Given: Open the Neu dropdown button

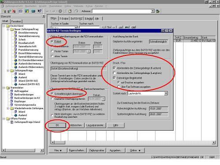Looking at the screenshot, I should (x=58, y=150).
